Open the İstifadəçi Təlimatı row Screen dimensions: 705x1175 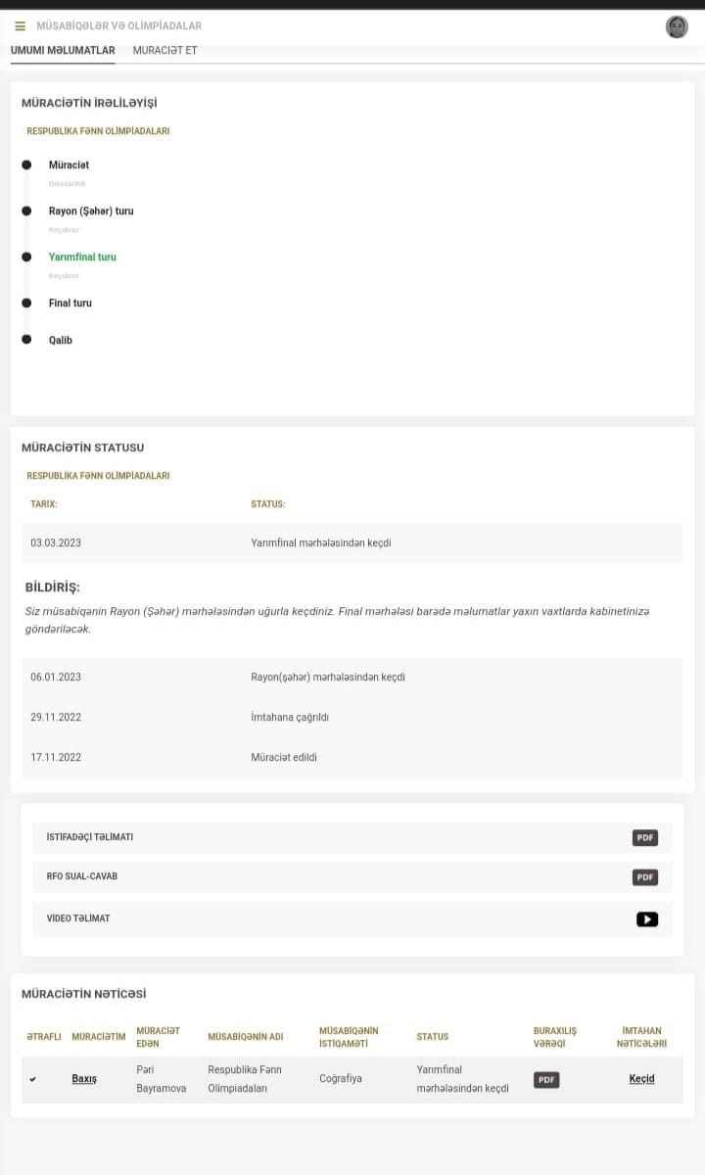click(352, 837)
